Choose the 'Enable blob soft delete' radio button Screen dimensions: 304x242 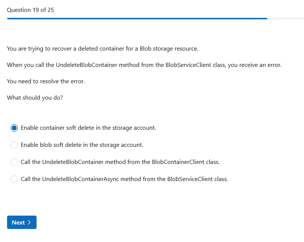click(14, 145)
